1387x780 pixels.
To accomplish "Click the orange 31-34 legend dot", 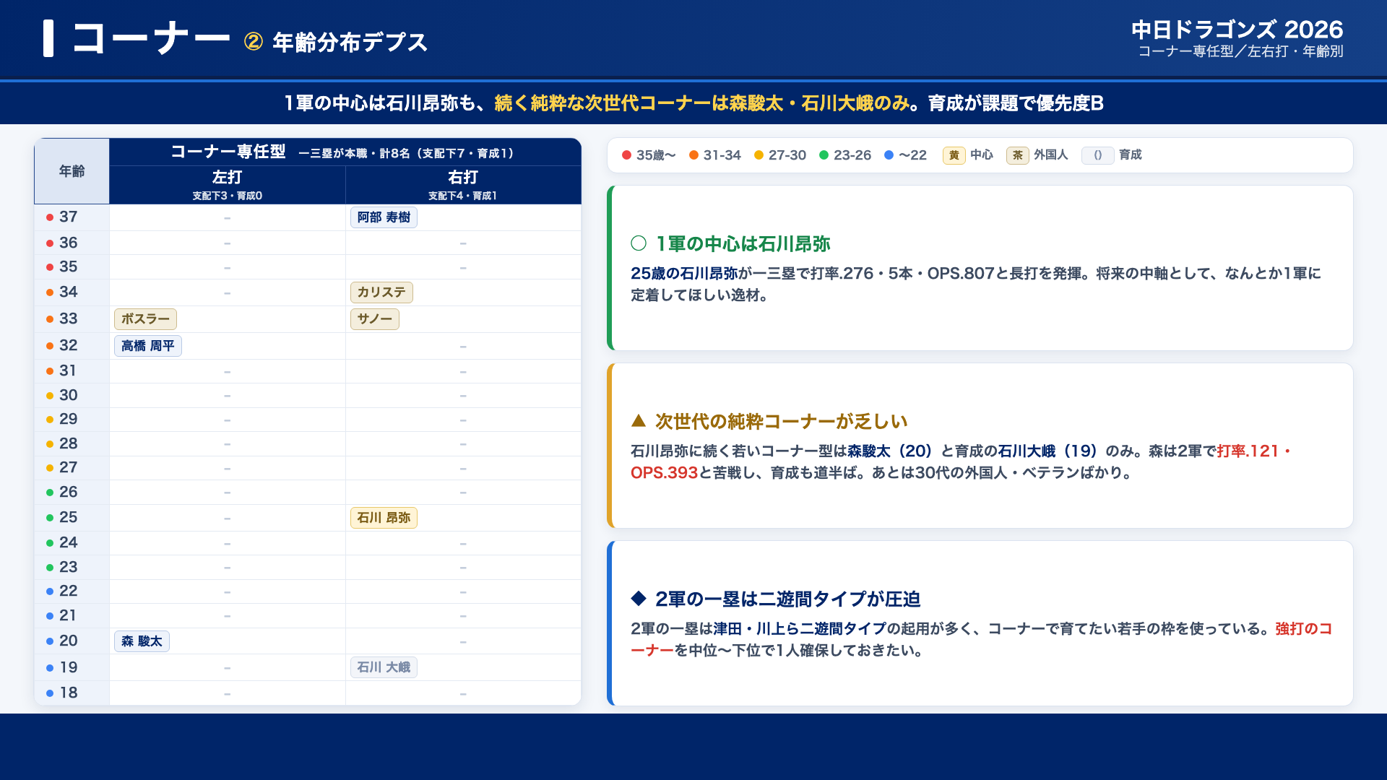I will pyautogui.click(x=694, y=155).
